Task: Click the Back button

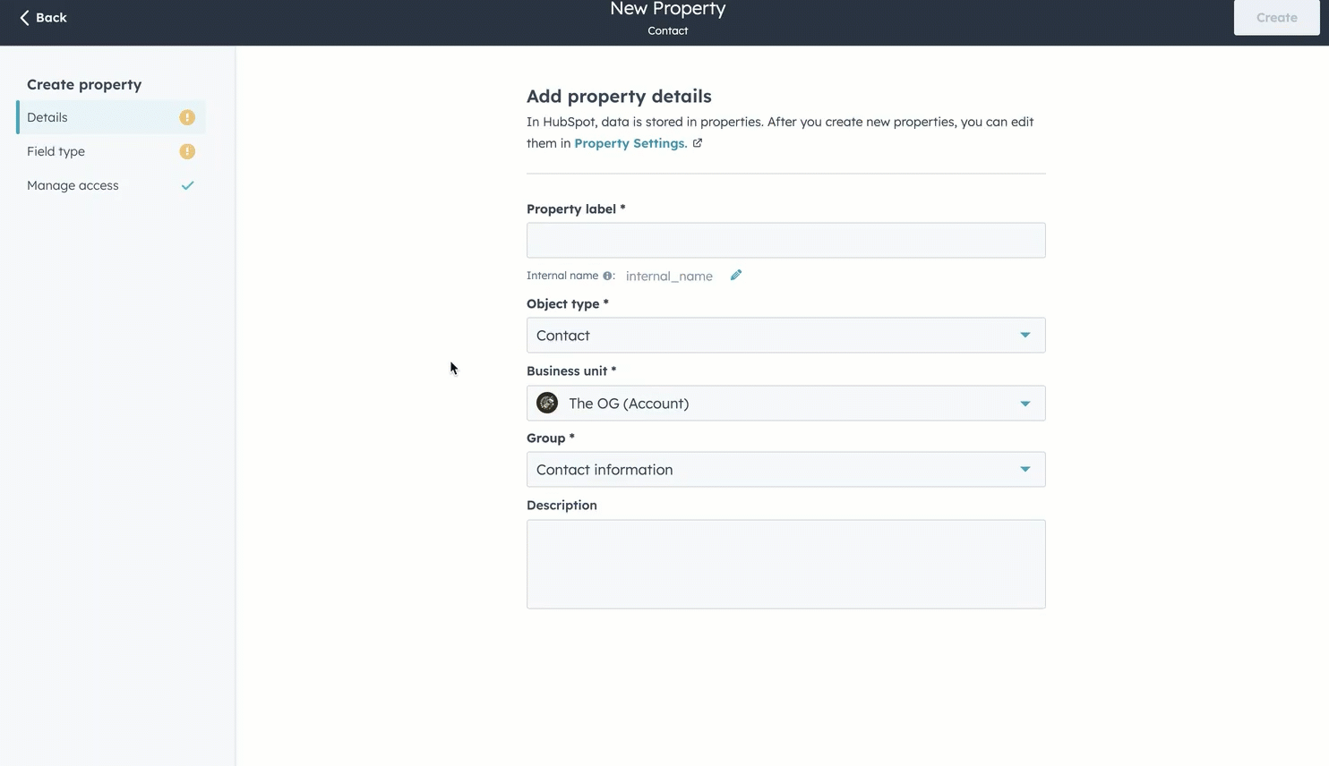Action: [x=42, y=17]
